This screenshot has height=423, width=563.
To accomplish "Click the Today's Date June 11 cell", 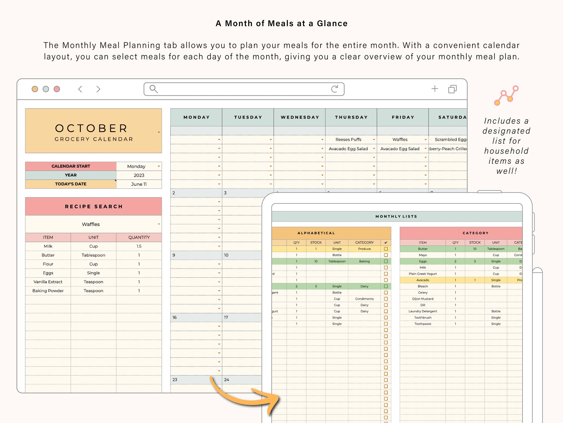I will [139, 184].
